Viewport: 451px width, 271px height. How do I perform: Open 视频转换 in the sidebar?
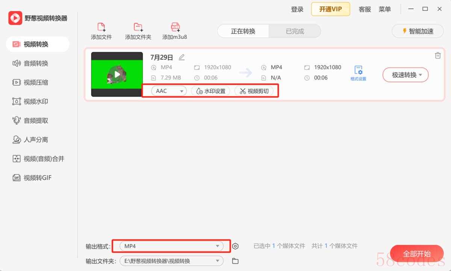tap(38, 44)
